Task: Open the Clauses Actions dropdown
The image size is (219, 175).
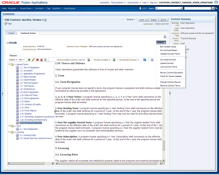Action: pos(13,60)
